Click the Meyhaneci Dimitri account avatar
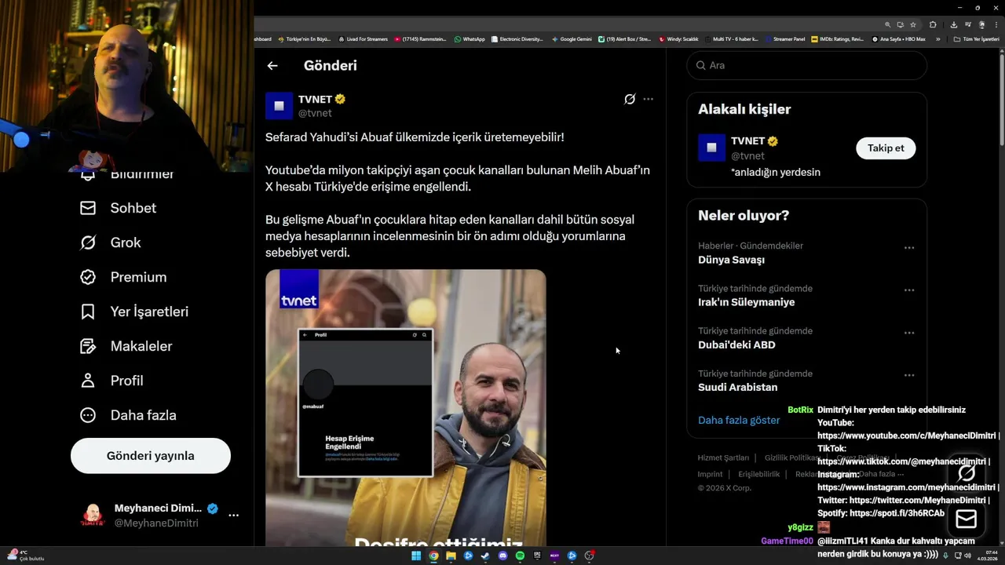Image resolution: width=1005 pixels, height=565 pixels. tap(93, 516)
